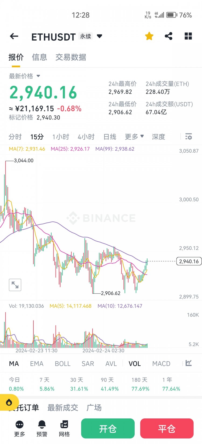Switch to the 交易数据 tab
Screen dimensions: 202x444
click(x=71, y=57)
